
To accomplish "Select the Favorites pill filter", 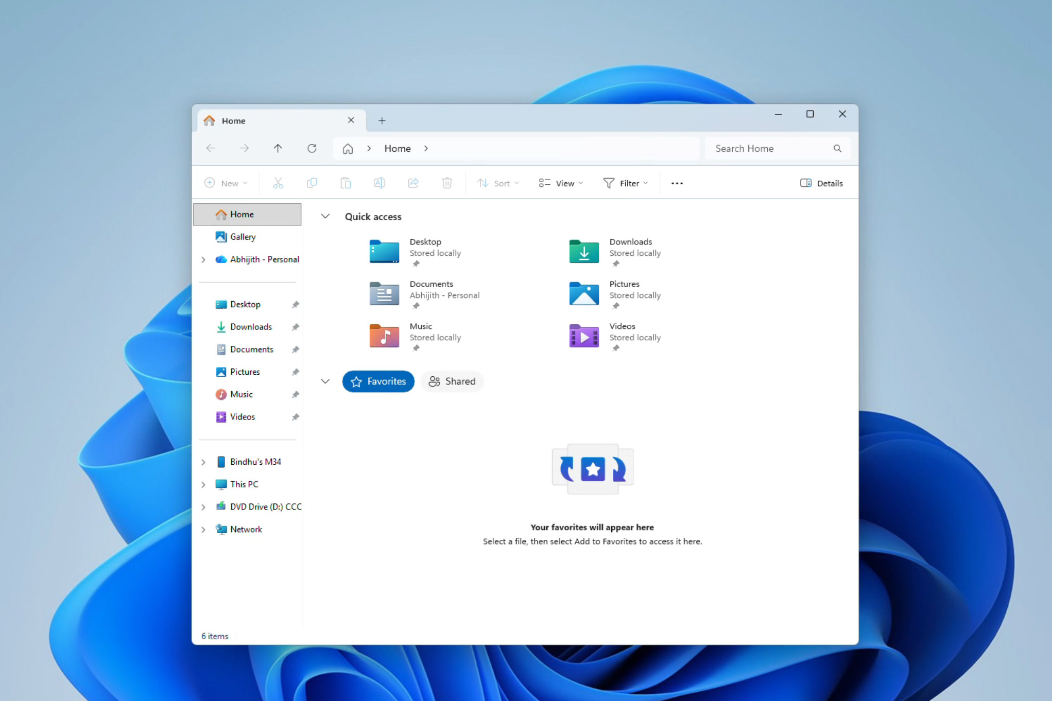I will [x=378, y=381].
